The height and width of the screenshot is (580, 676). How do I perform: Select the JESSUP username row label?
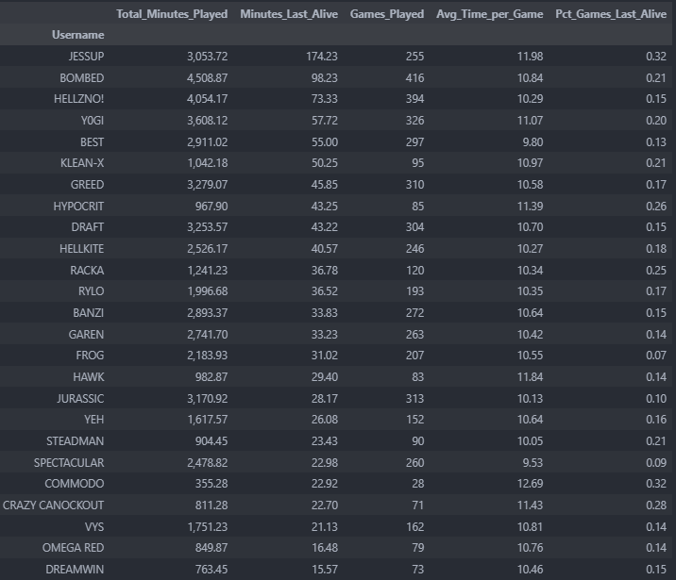pos(86,57)
